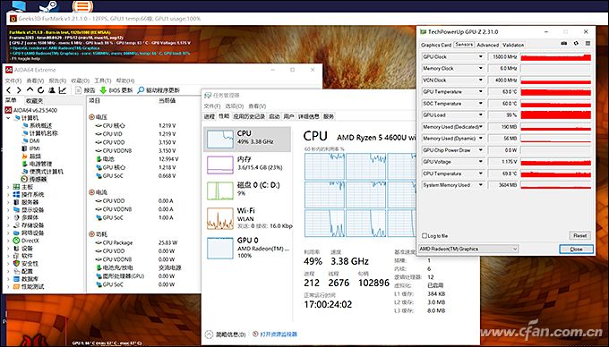Viewport: 609px width, 347px height.
Task: Click the line chart icon in AIDA64 toolbar
Action: (x=62, y=90)
